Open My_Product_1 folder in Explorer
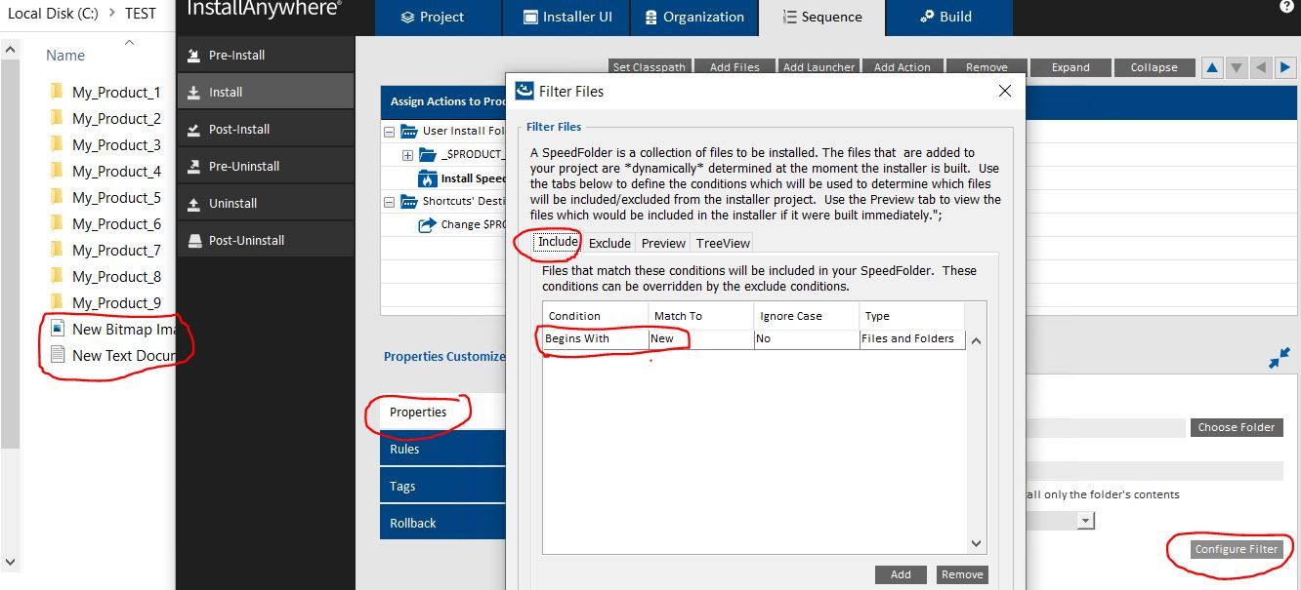Screen dimensions: 1301x590 coord(116,92)
